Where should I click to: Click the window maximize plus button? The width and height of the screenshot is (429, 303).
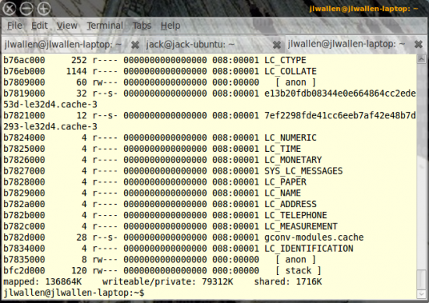click(44, 9)
